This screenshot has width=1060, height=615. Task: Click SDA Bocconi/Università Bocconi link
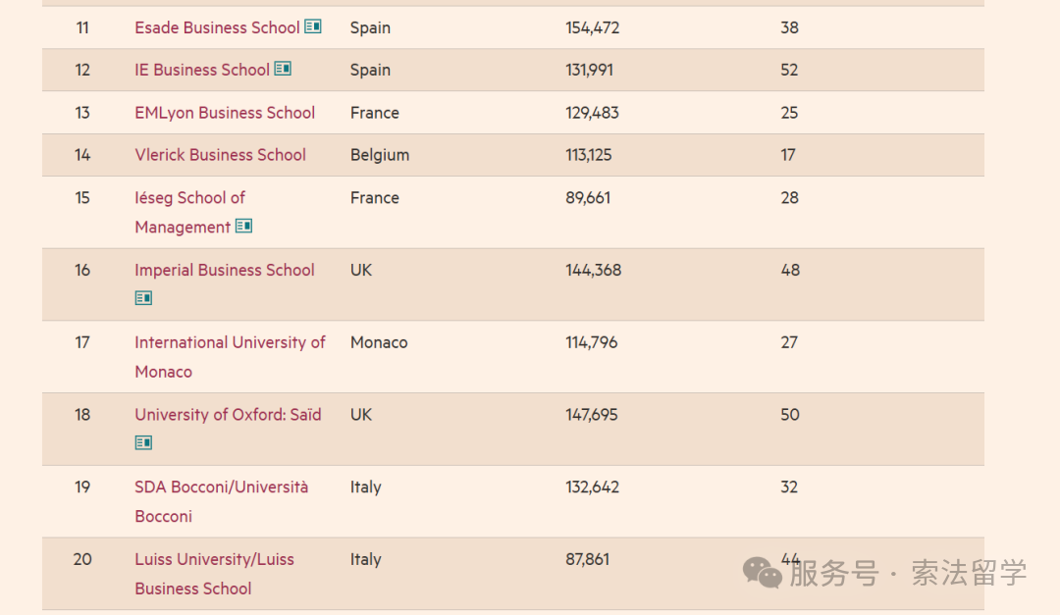click(x=221, y=501)
